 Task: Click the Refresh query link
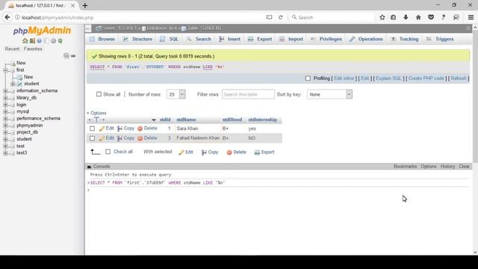(x=459, y=78)
